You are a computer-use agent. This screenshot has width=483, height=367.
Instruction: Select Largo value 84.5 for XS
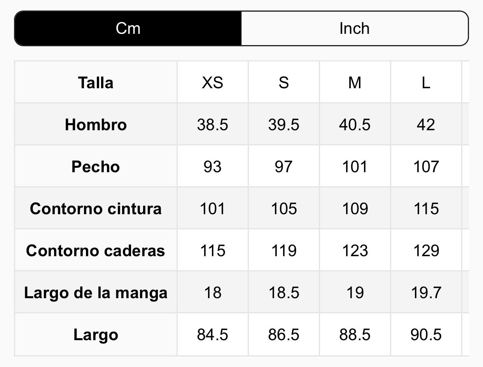pos(212,334)
